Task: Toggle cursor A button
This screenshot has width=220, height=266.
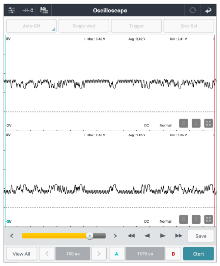Action: pos(116,254)
